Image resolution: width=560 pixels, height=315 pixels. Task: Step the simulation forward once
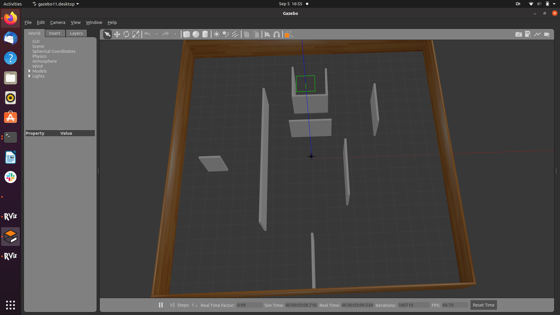coord(172,305)
